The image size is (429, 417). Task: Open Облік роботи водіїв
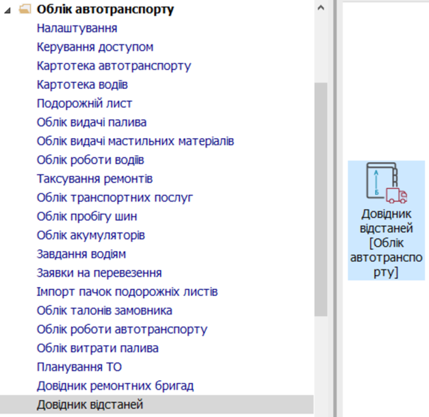(90, 160)
